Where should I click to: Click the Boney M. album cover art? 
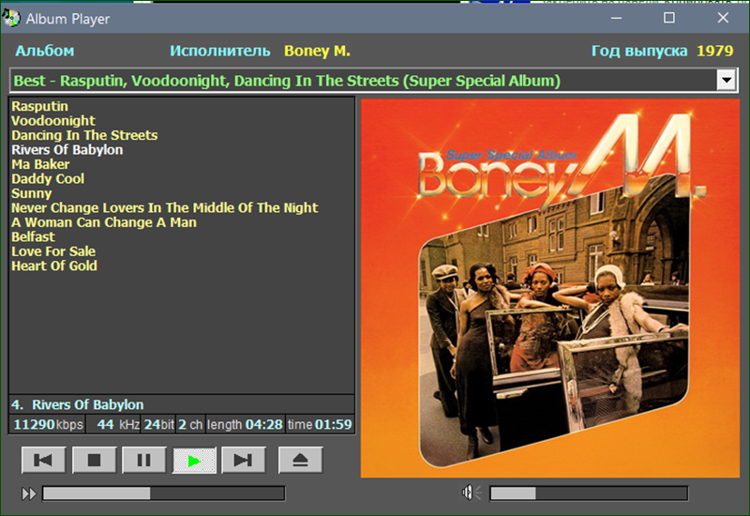pos(550,288)
